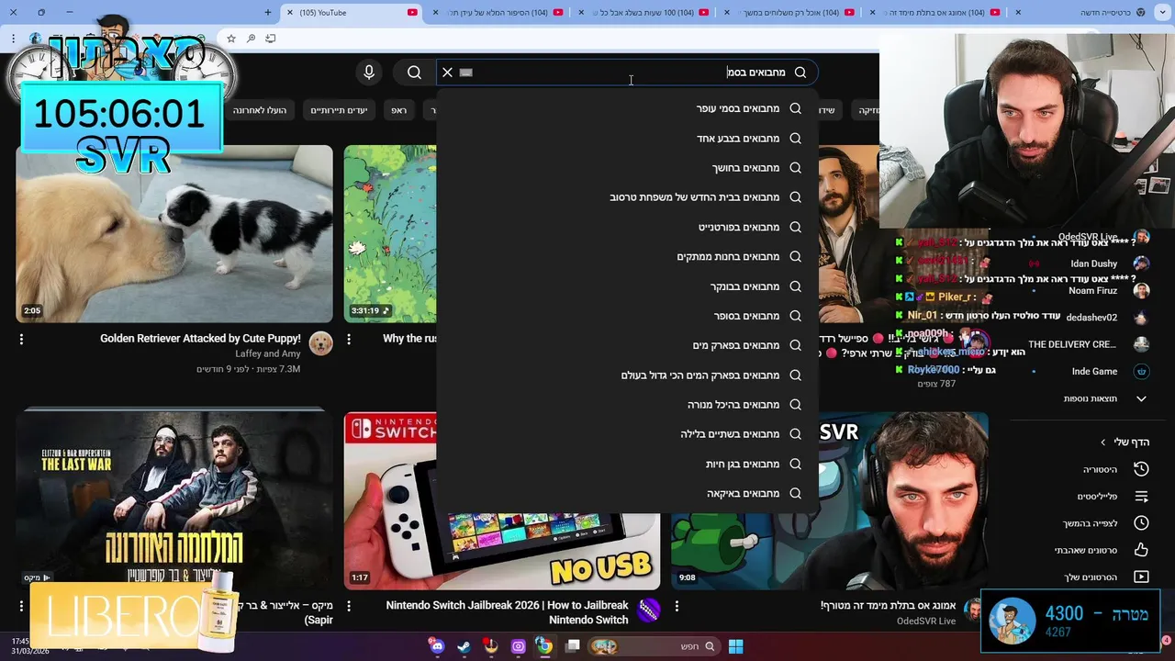
Task: Filter by ראפ category chip
Action: point(398,110)
